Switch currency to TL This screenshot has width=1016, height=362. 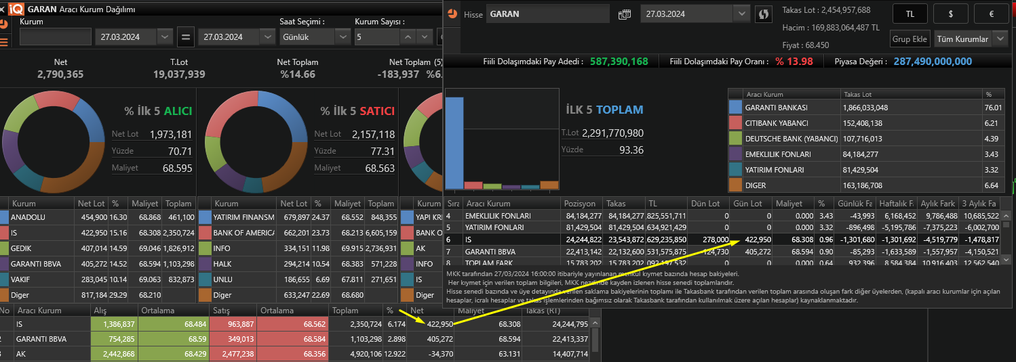pyautogui.click(x=910, y=14)
